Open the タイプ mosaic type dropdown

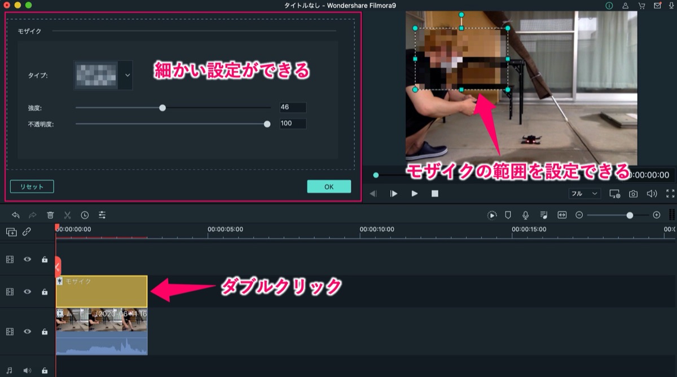point(127,75)
